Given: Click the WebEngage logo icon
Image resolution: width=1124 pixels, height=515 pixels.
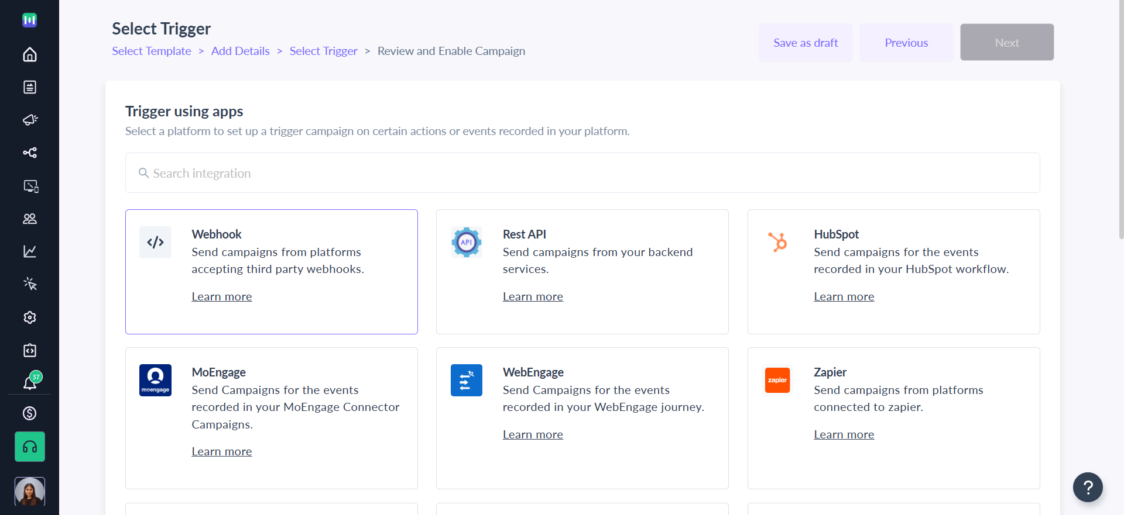Looking at the screenshot, I should point(467,380).
